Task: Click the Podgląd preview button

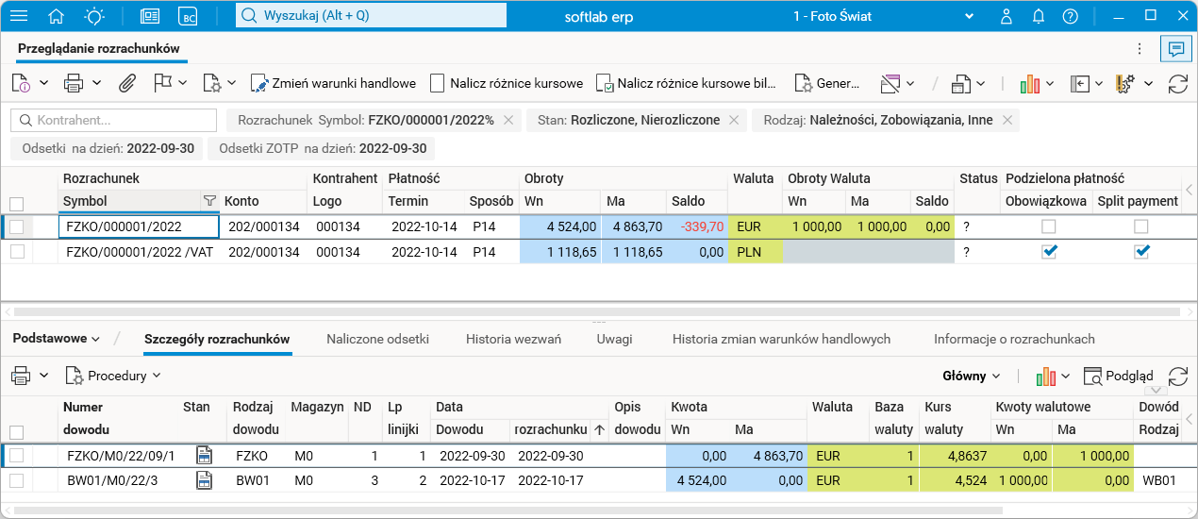Action: pyautogui.click(x=1119, y=376)
